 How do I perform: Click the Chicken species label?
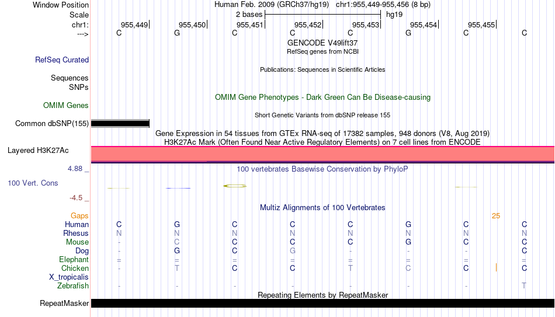[x=75, y=268]
